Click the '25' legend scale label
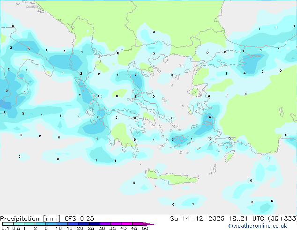This screenshot has height=230, width=297. pos(91,228)
